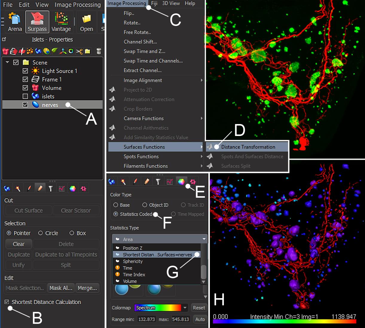This screenshot has height=328, width=365.
Task: Open the pink gear tab above the Cut section
Action: point(84,188)
